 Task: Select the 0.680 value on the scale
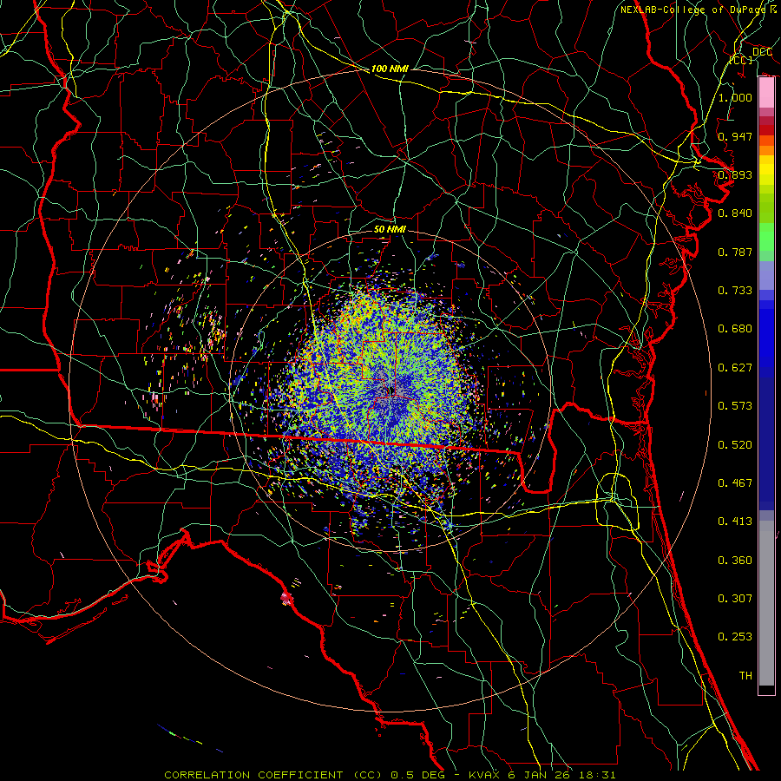click(735, 329)
